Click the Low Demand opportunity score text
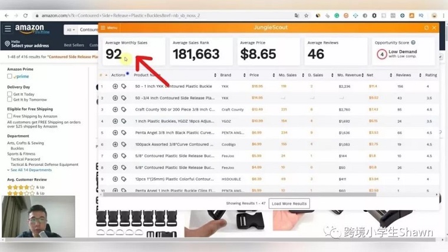This screenshot has width=448, height=252. [x=403, y=52]
